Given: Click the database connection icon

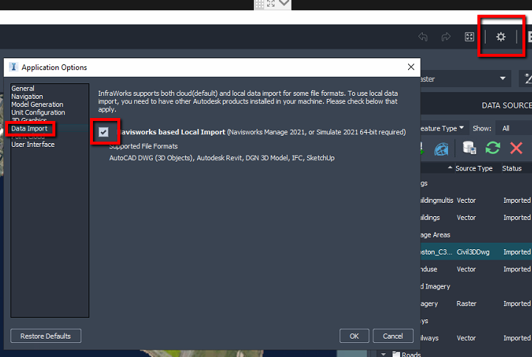Looking at the screenshot, I should [469, 148].
